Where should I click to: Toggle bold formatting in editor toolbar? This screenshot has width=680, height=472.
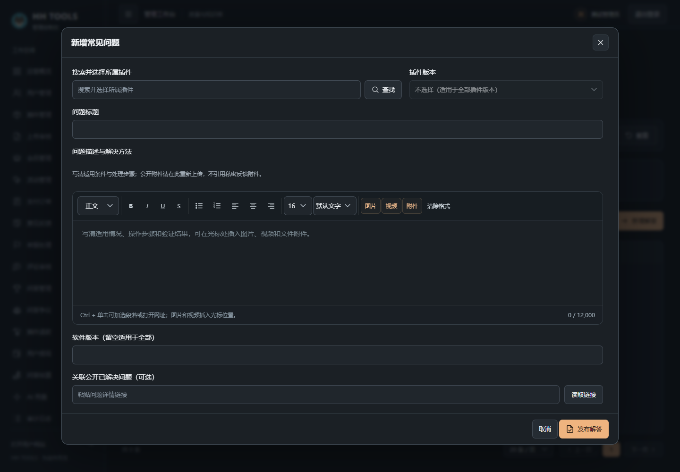tap(131, 206)
